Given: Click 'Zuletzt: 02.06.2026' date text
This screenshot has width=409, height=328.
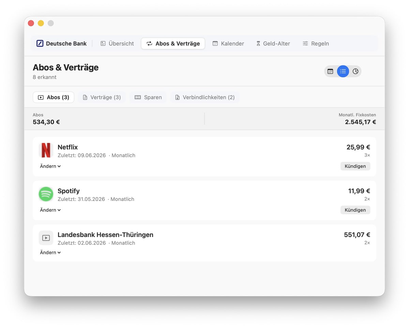Looking at the screenshot, I should [x=82, y=243].
